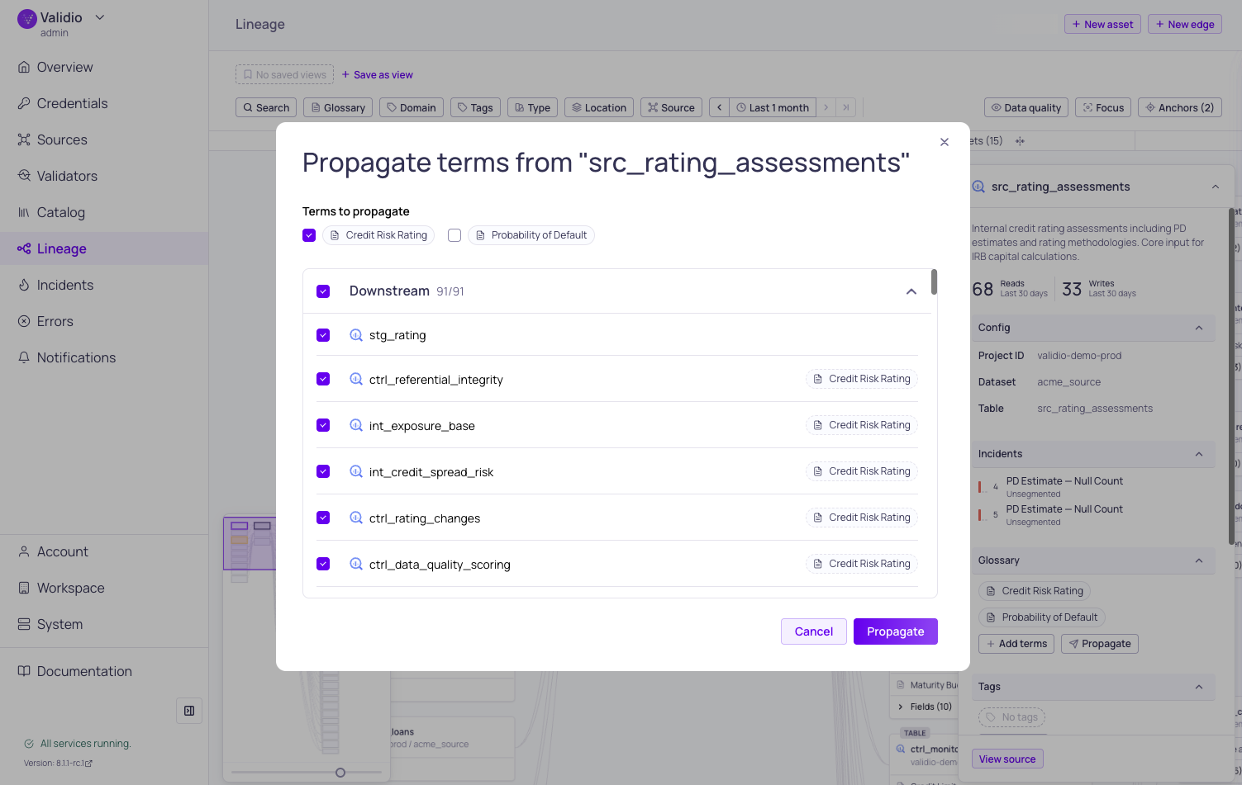Click the Lineage sidebar icon

click(x=24, y=248)
